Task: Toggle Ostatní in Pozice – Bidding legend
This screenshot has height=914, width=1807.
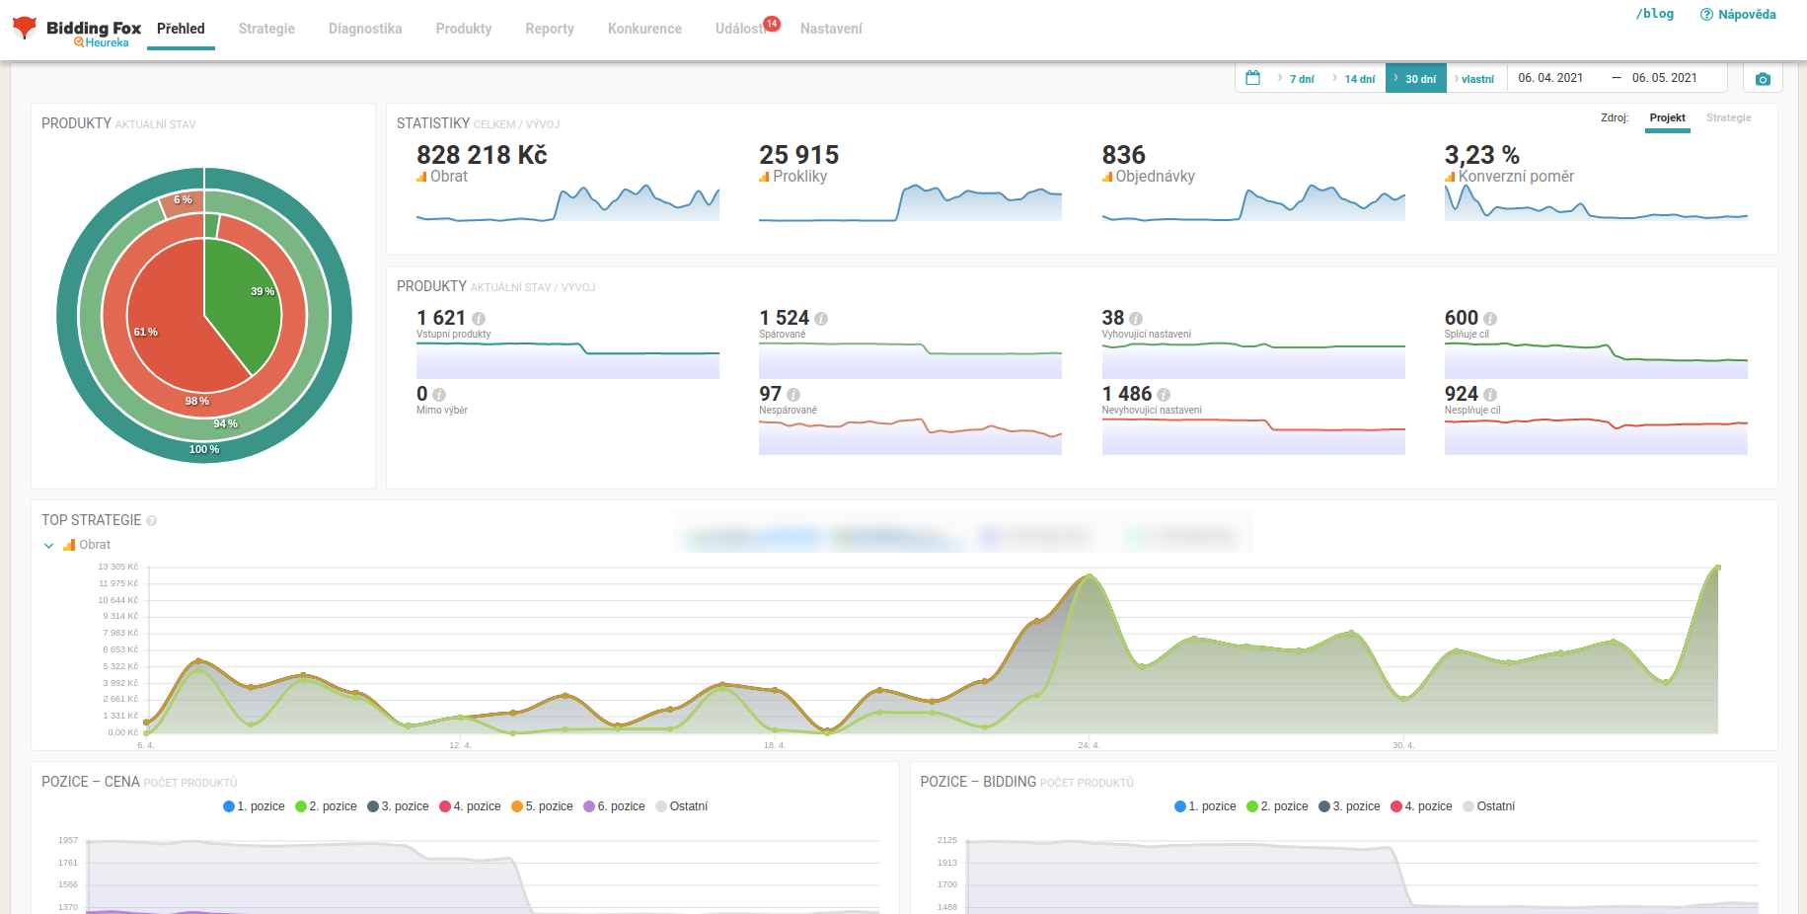Action: pos(1489,806)
